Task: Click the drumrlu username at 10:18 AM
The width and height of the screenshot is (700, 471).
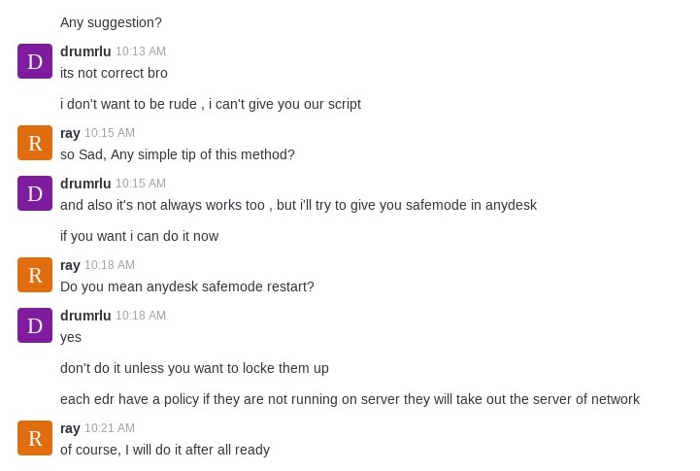Action: coord(85,316)
